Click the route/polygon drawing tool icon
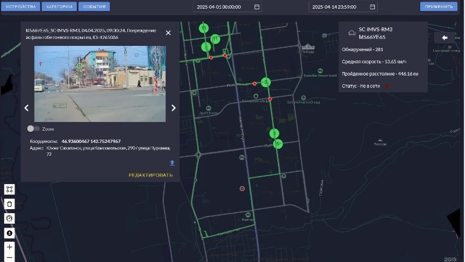The height and width of the screenshot is (262, 465). point(9,189)
